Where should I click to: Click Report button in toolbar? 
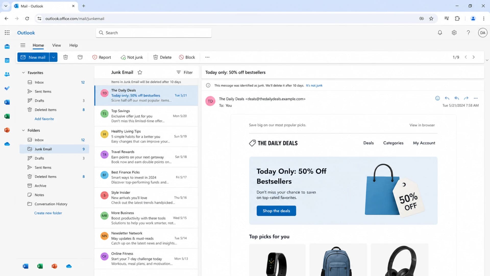coord(102,57)
